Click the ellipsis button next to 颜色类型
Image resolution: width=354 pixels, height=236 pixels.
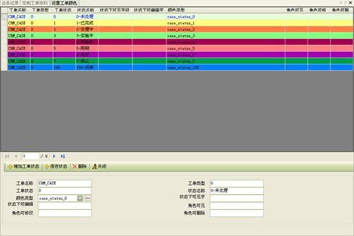click(x=88, y=198)
